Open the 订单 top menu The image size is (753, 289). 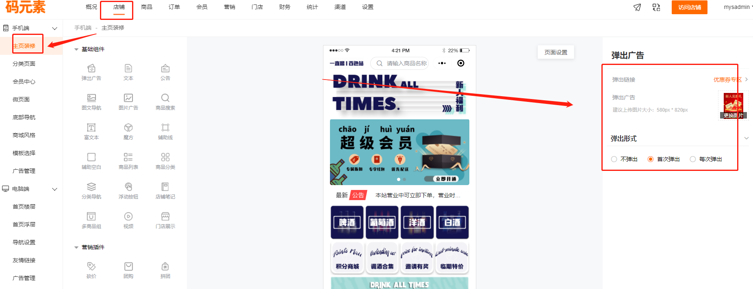[174, 7]
